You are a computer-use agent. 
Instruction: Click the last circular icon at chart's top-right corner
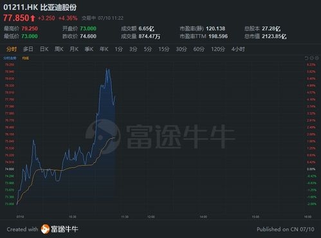(316, 58)
